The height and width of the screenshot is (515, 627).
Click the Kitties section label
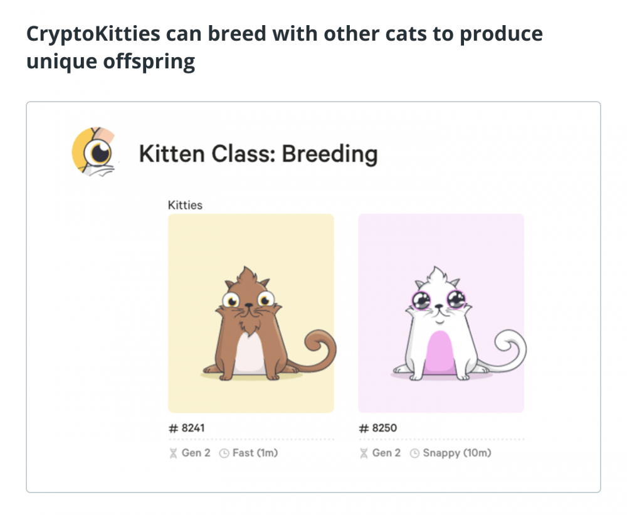click(x=185, y=205)
